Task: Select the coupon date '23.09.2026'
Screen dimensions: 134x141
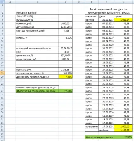Action: 106,88
